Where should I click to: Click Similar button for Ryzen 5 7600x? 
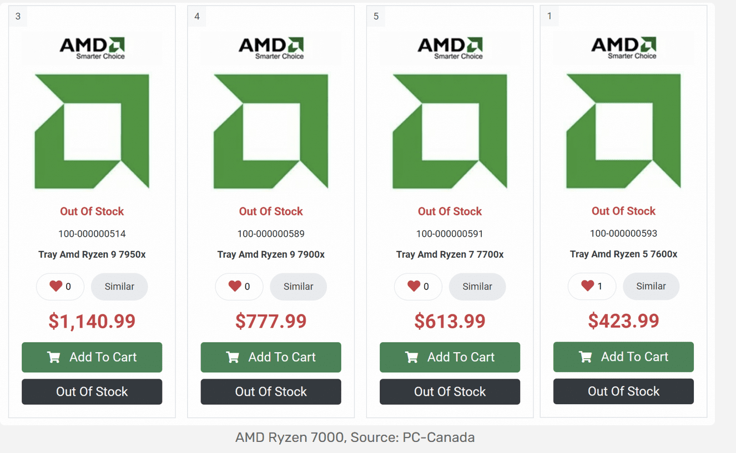(651, 286)
